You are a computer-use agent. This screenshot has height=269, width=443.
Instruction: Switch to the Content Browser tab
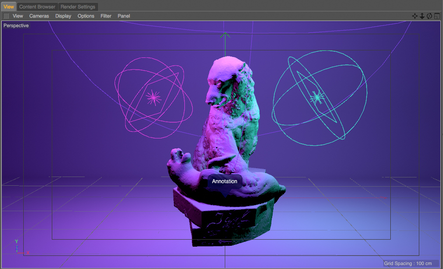37,7
